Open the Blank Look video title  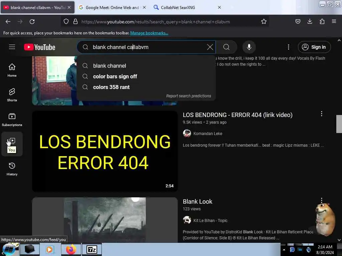click(x=197, y=202)
